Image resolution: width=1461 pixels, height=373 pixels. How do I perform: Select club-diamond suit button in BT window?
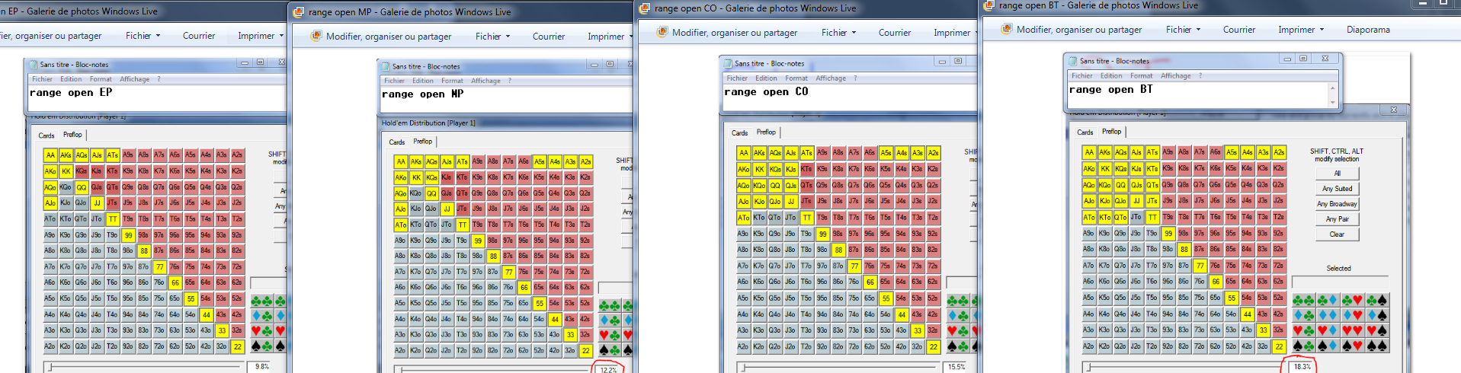(1328, 300)
